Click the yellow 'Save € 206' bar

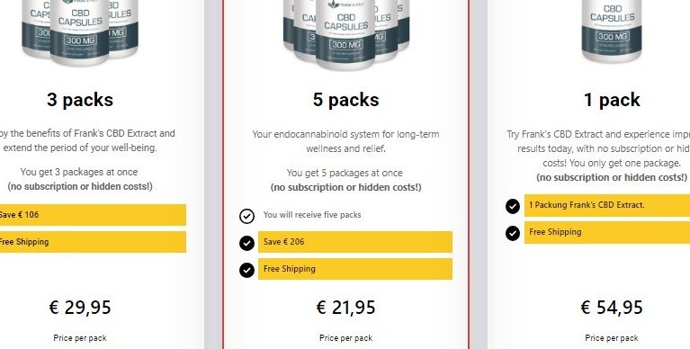pos(355,242)
